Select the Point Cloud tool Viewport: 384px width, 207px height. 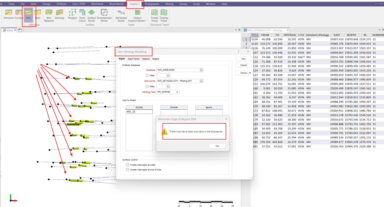pos(82,15)
